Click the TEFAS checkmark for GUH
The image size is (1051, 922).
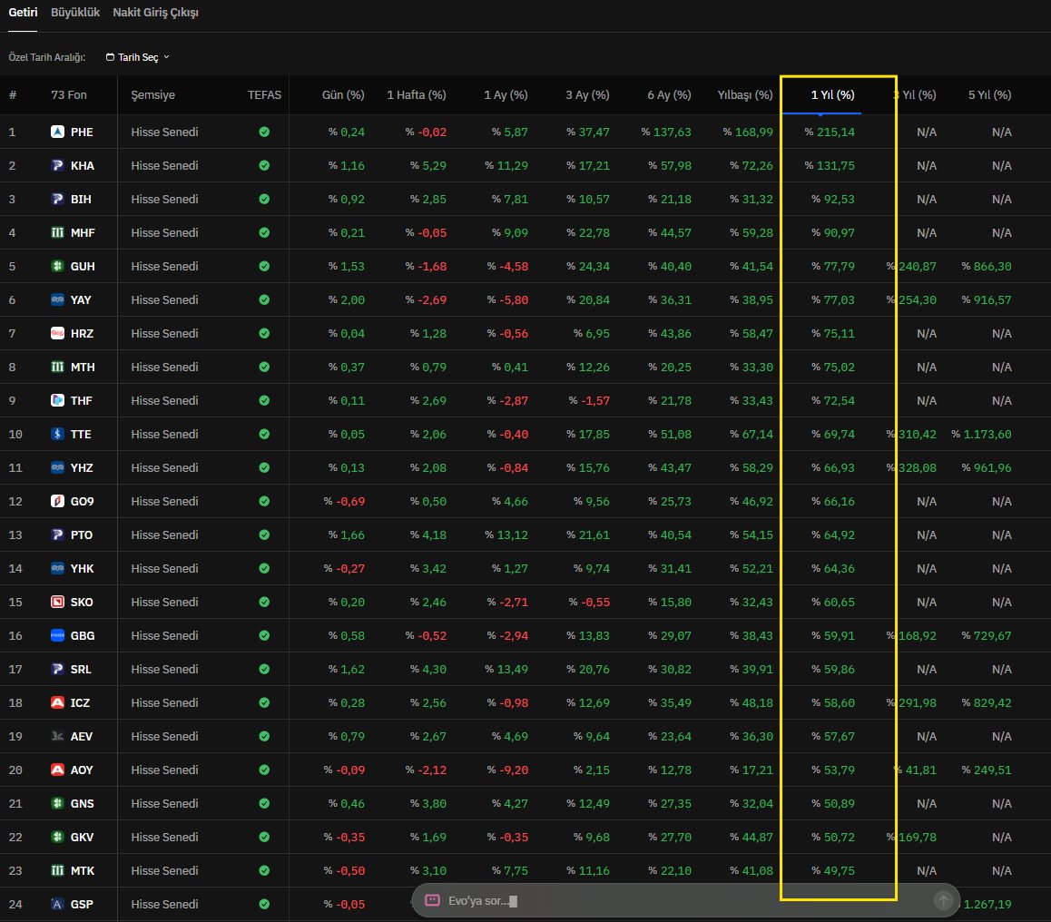point(264,266)
